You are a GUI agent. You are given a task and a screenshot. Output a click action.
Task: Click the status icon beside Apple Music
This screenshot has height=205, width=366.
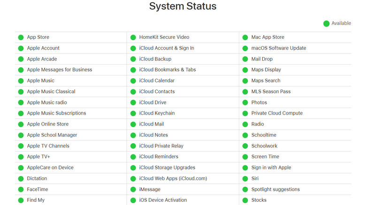(x=21, y=81)
